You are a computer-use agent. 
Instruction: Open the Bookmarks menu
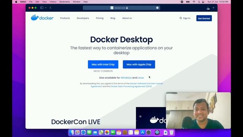pyautogui.click(x=65, y=2)
